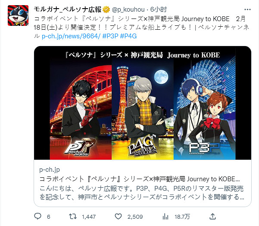Open the モルガナ_ペルソナ広報 display name
This screenshot has width=259, height=226.
tap(68, 9)
